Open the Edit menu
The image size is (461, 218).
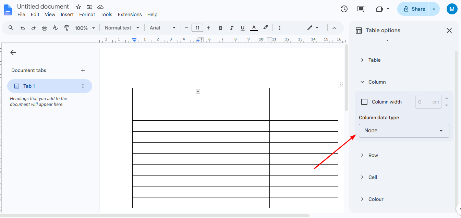pos(35,14)
